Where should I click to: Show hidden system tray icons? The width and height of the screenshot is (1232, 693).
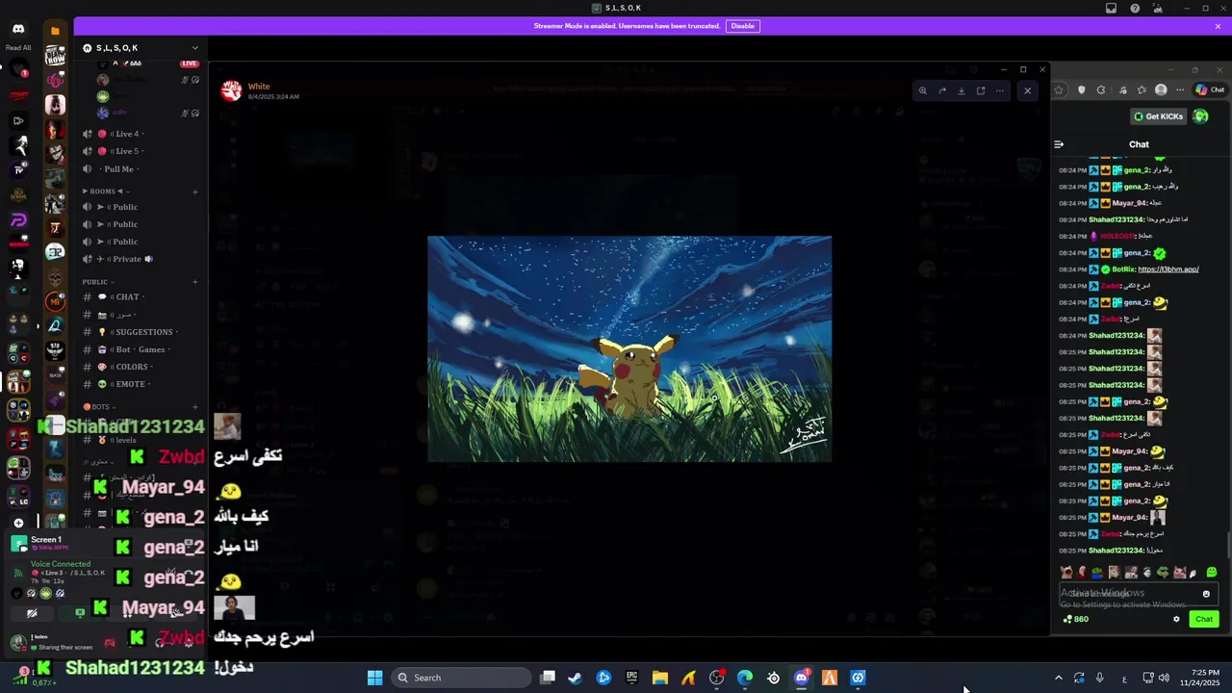(x=1058, y=678)
